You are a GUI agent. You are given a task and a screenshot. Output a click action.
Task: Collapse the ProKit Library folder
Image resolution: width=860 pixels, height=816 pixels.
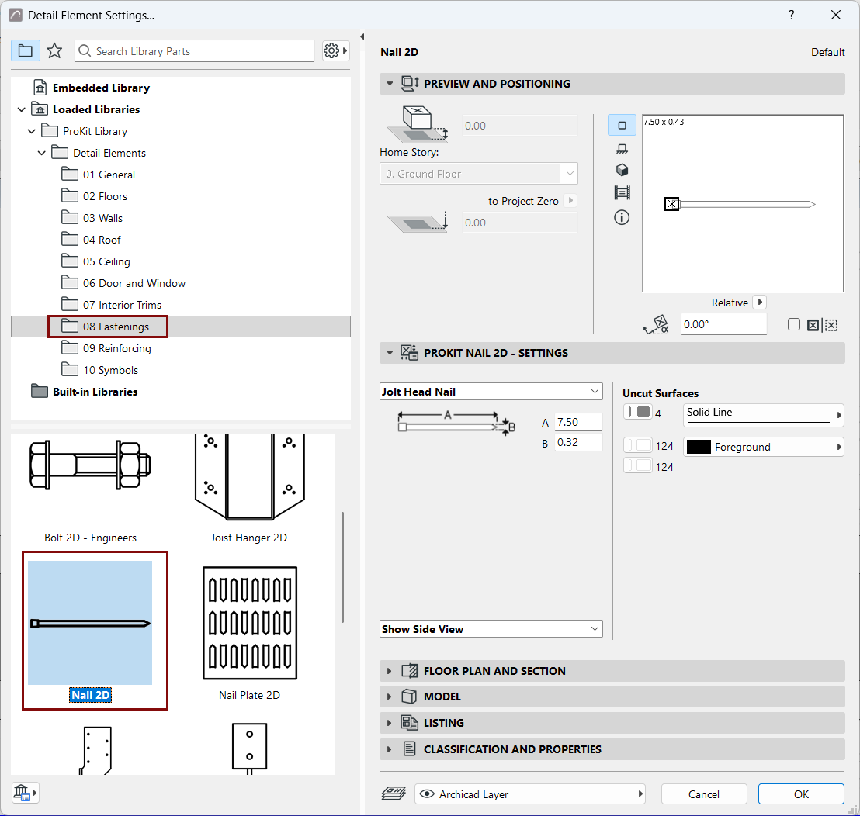point(32,132)
